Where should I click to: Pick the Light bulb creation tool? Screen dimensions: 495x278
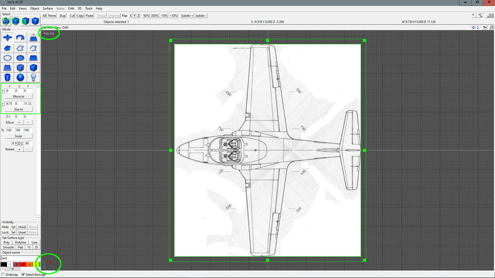tap(34, 77)
